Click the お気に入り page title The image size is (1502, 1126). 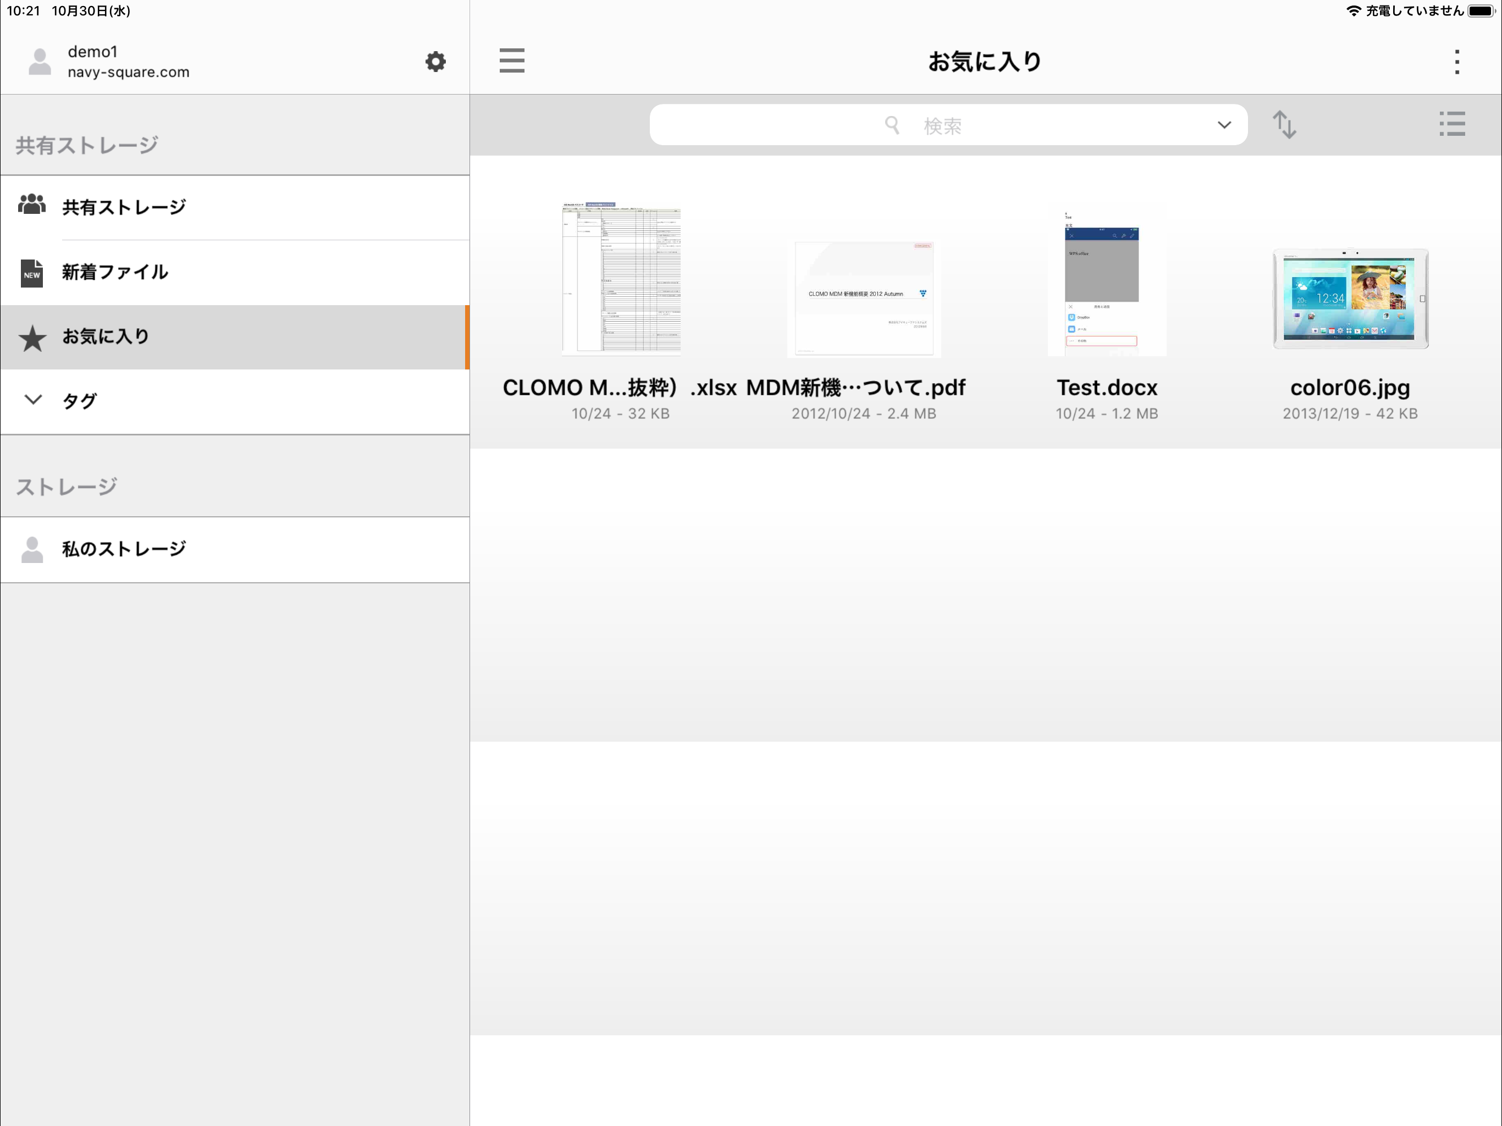985,62
